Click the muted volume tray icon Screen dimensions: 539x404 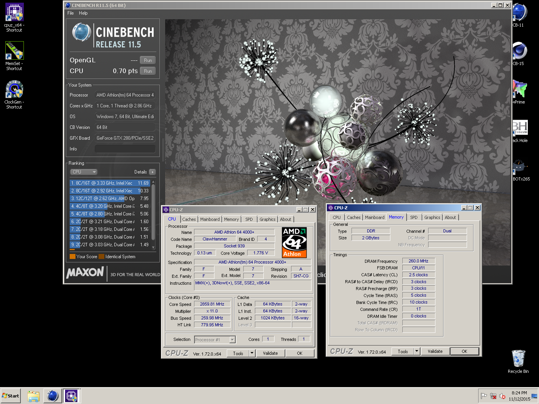tap(502, 396)
